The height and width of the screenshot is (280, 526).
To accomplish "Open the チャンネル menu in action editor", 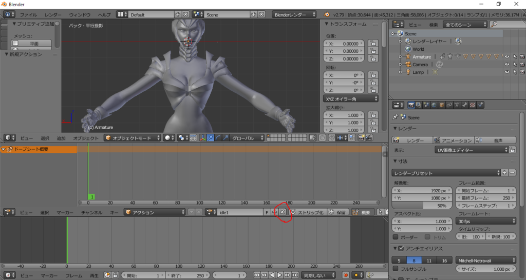I will point(91,212).
